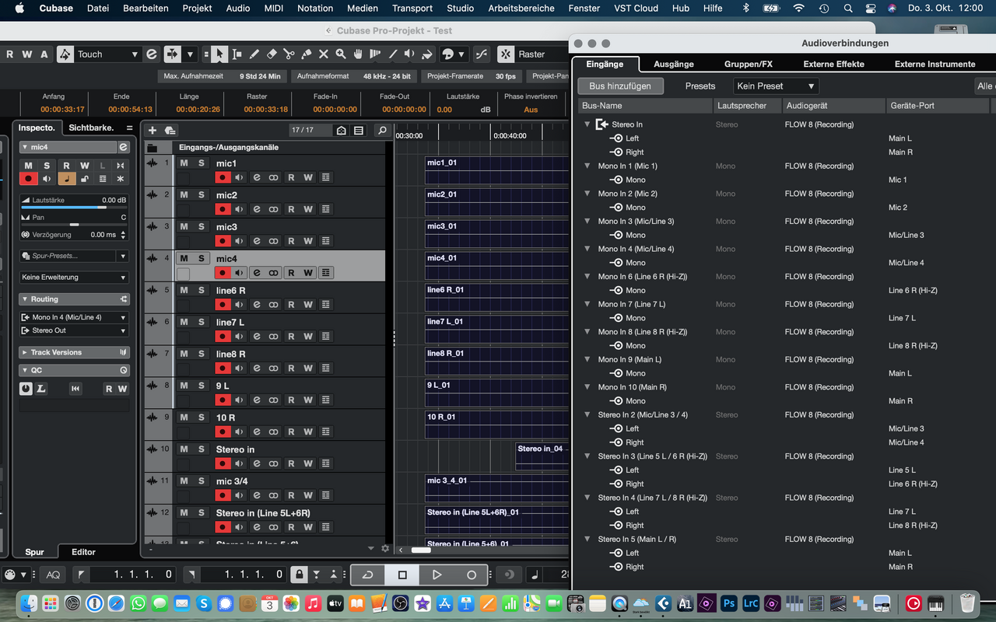This screenshot has width=996, height=622.
Task: Click the Stop transport button
Action: (402, 575)
